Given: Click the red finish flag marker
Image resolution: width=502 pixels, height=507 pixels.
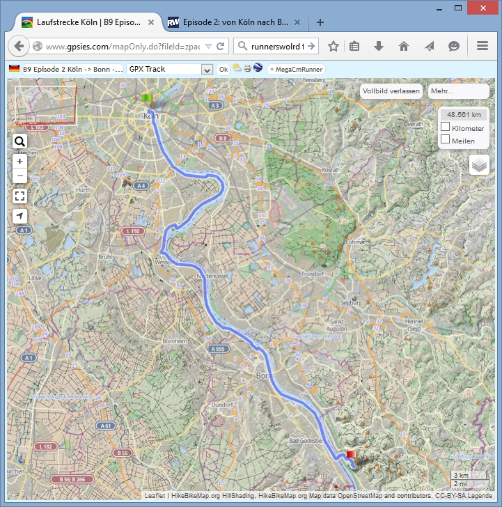Looking at the screenshot, I should click(x=350, y=455).
